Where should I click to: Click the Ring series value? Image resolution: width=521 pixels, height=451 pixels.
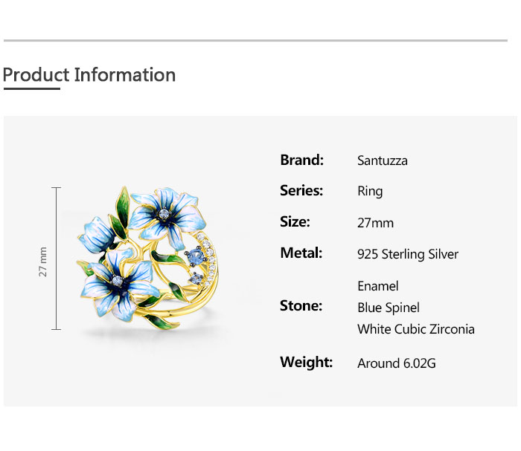pyautogui.click(x=370, y=192)
